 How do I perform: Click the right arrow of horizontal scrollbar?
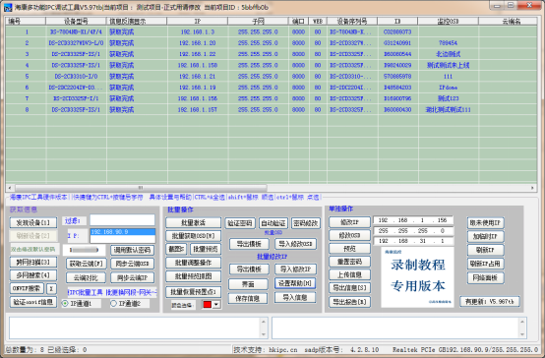coord(532,188)
